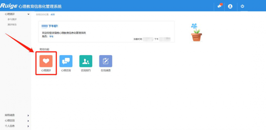Expand the 网络调查 sidebar chevron

coord(28,116)
